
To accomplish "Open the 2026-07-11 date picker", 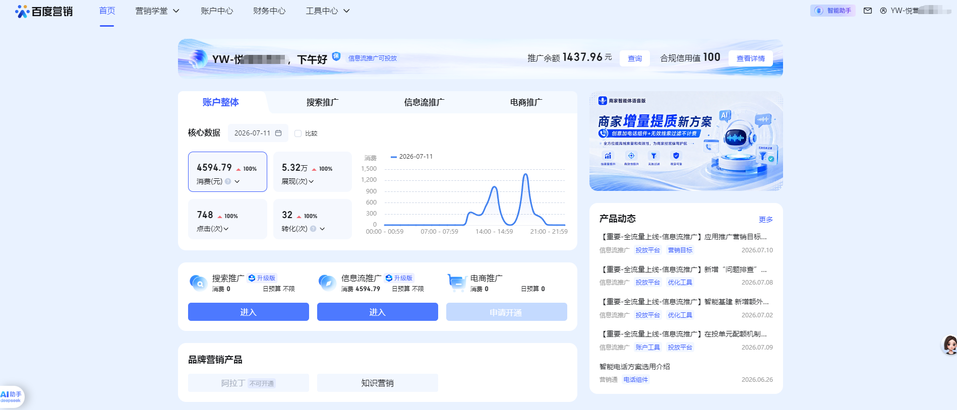I will click(x=258, y=133).
